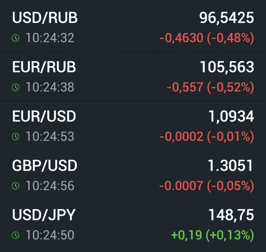Click the clock icon beside 10:24:32
Image resolution: width=266 pixels, height=252 pixels.
tap(15, 38)
